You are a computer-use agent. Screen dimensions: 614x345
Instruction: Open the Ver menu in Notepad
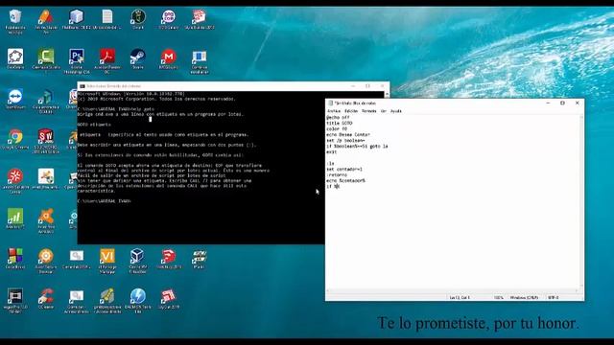pyautogui.click(x=384, y=111)
